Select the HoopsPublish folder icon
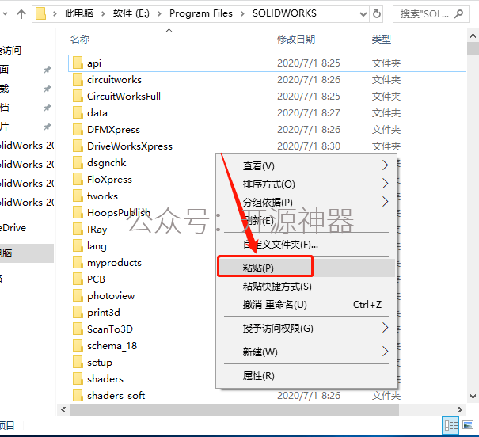479x437 pixels. pos(78,212)
